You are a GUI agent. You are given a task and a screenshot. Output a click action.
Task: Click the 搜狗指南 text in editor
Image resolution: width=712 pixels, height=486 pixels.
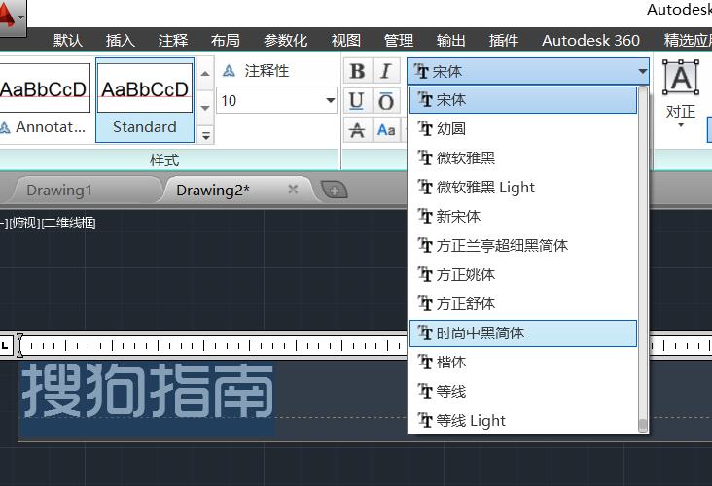pyautogui.click(x=148, y=390)
